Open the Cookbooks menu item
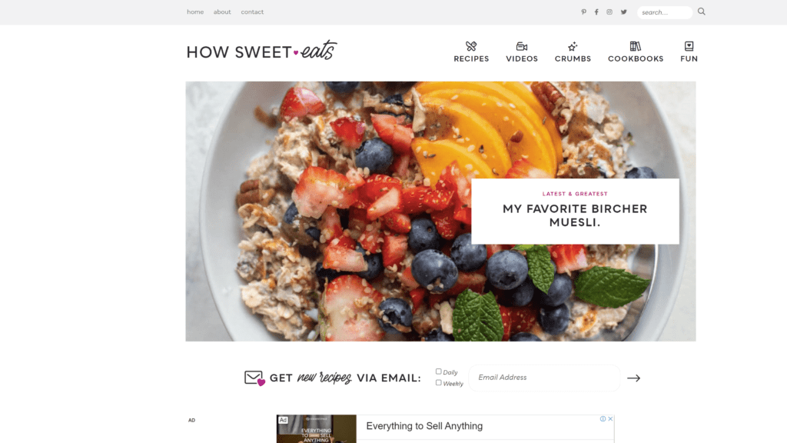Image resolution: width=787 pixels, height=443 pixels. coord(636,52)
